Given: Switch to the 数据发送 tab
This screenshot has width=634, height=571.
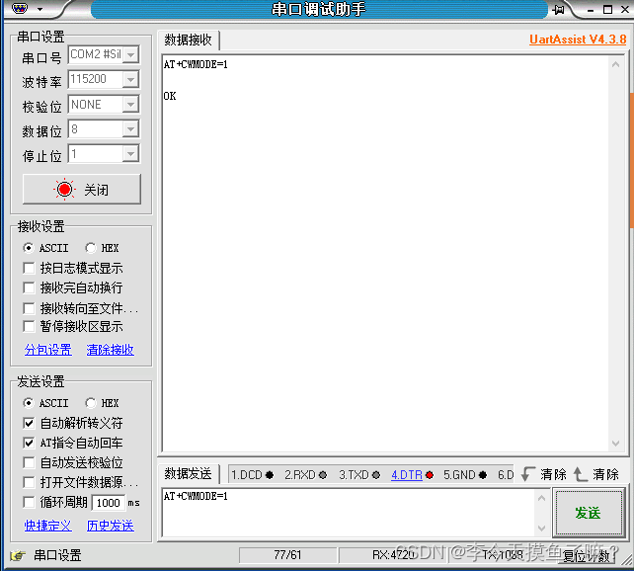Looking at the screenshot, I should click(x=188, y=473).
